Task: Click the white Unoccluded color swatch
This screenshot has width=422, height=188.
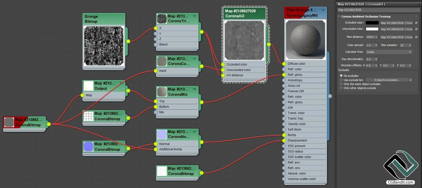Action: 372,29
